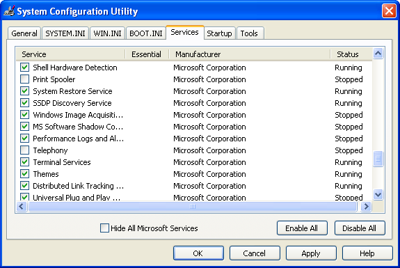
Task: Sort by the Essential column header
Action: tap(147, 54)
